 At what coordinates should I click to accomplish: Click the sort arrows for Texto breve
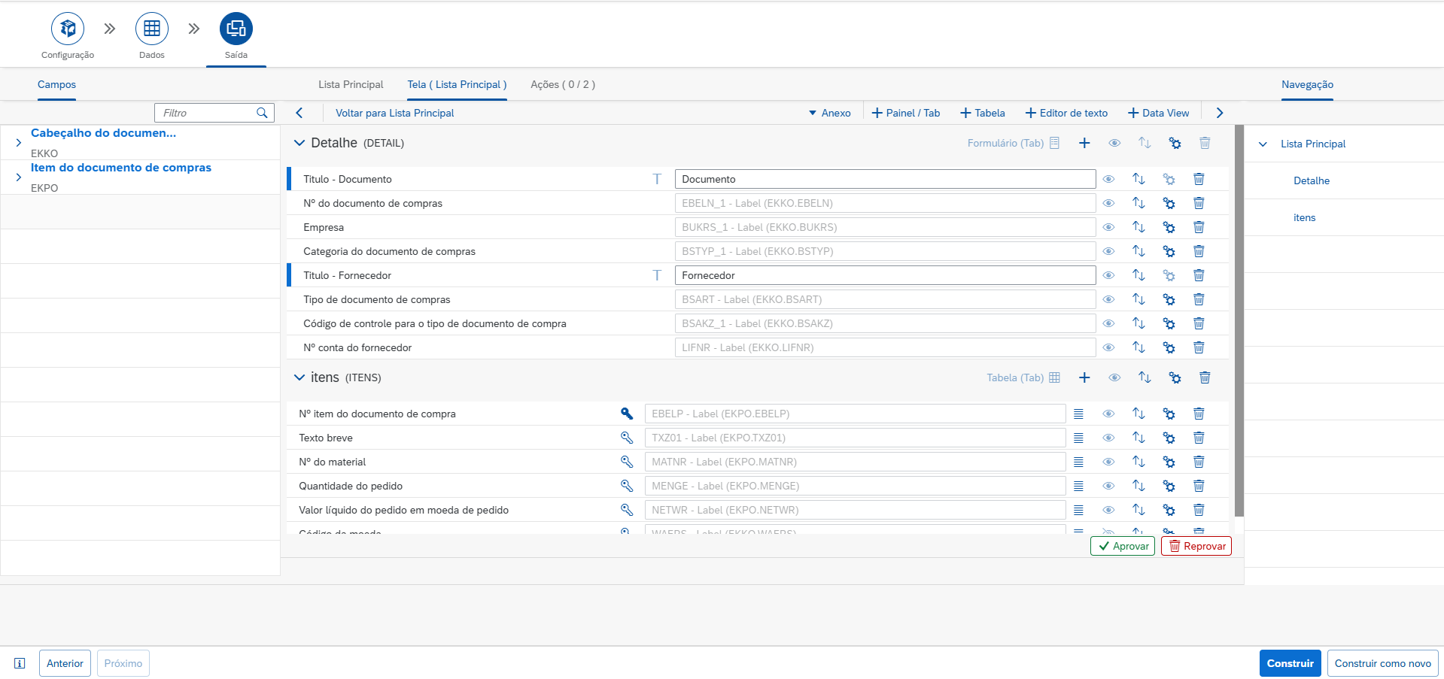(1138, 438)
